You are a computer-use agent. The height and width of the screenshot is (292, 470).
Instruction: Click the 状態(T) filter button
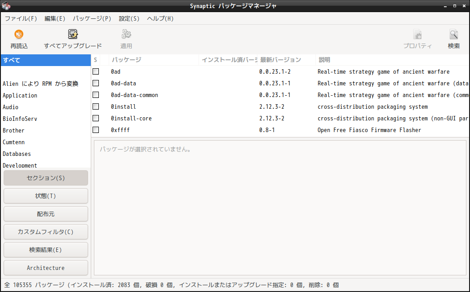[x=46, y=196]
